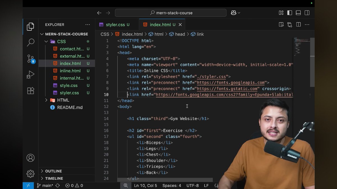The height and width of the screenshot is (189, 337).
Task: Click the link breadcrumb segment
Action: tap(197, 34)
